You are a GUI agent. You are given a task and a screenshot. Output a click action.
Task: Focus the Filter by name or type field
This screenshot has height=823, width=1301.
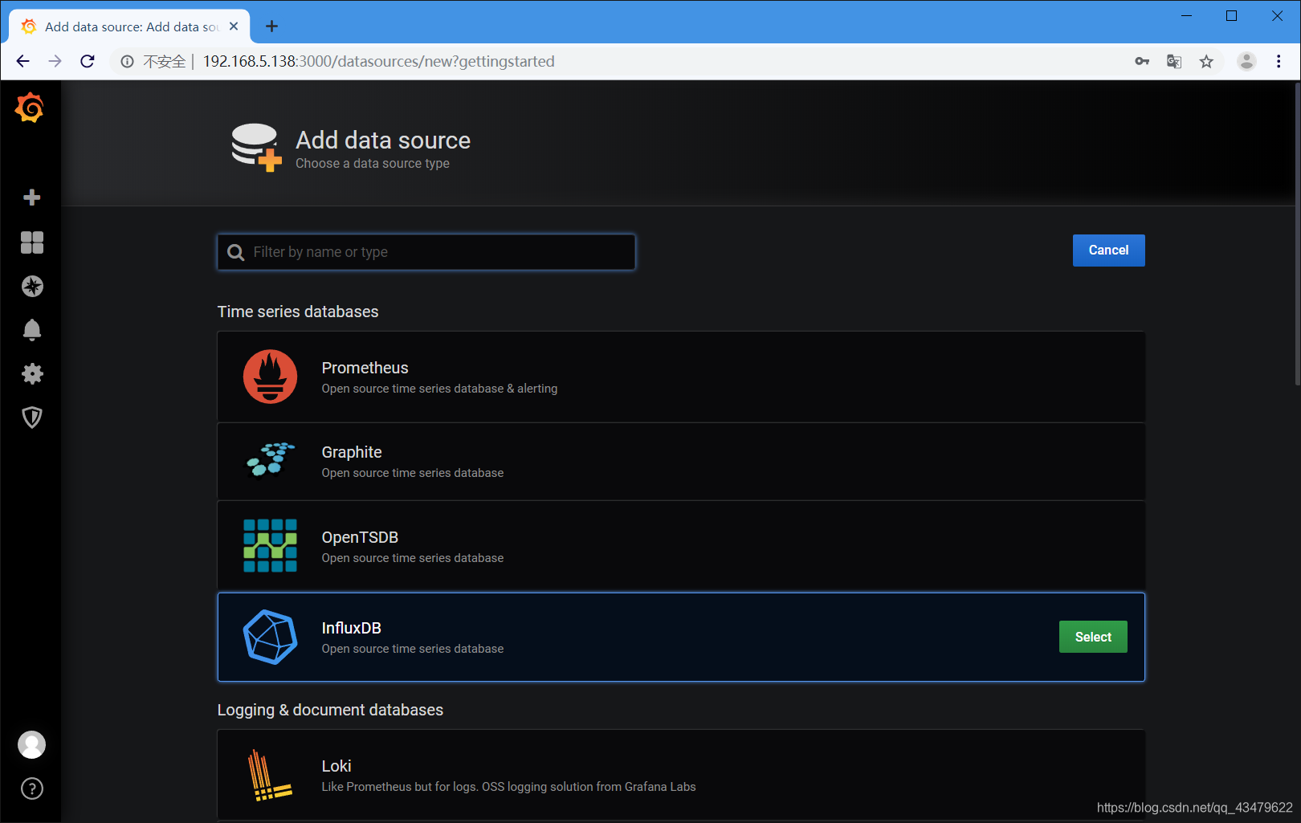coord(426,252)
